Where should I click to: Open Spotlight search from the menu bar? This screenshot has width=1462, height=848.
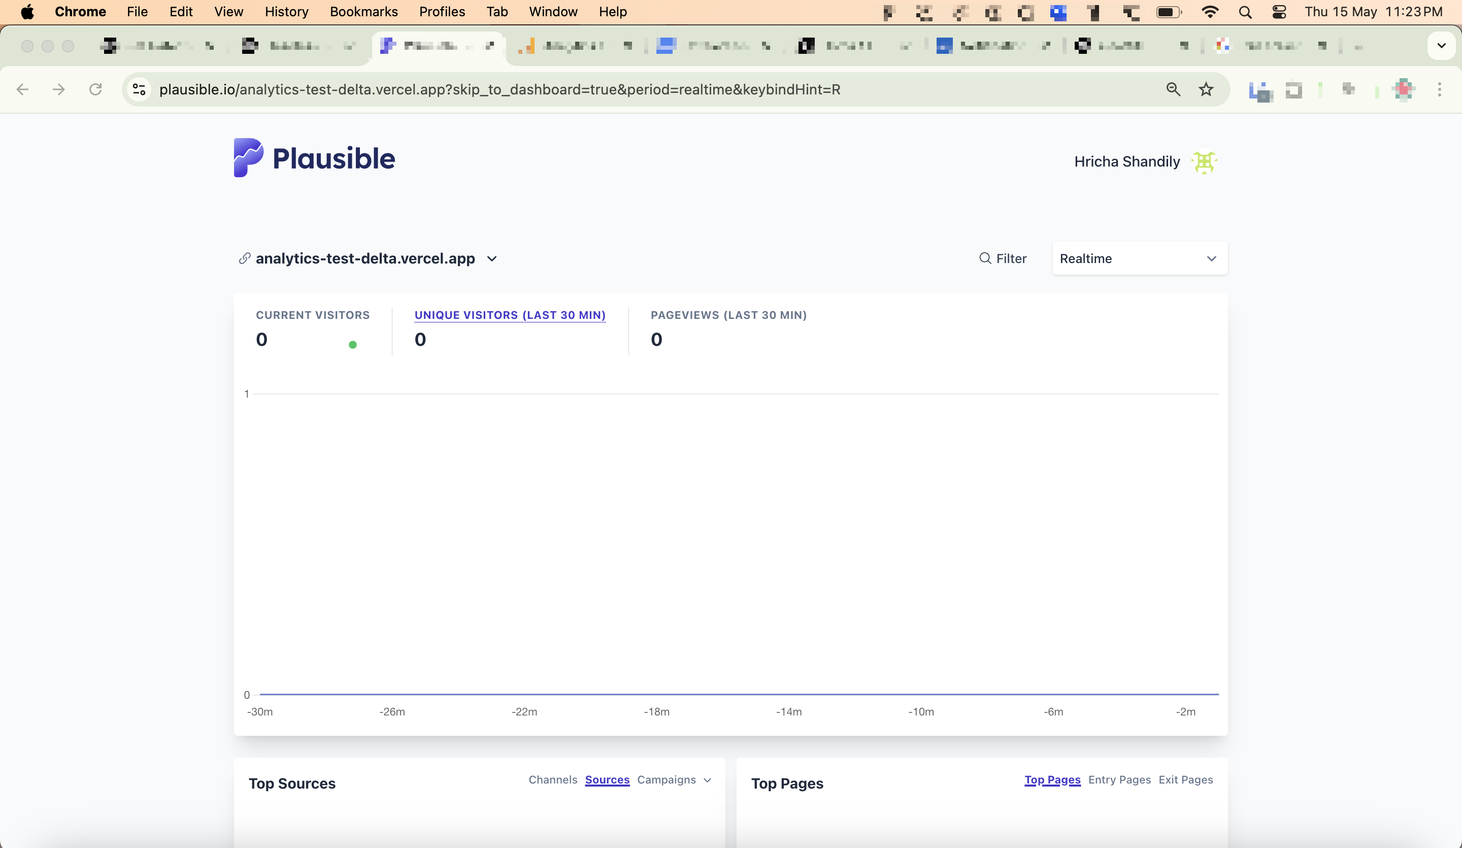(1245, 12)
